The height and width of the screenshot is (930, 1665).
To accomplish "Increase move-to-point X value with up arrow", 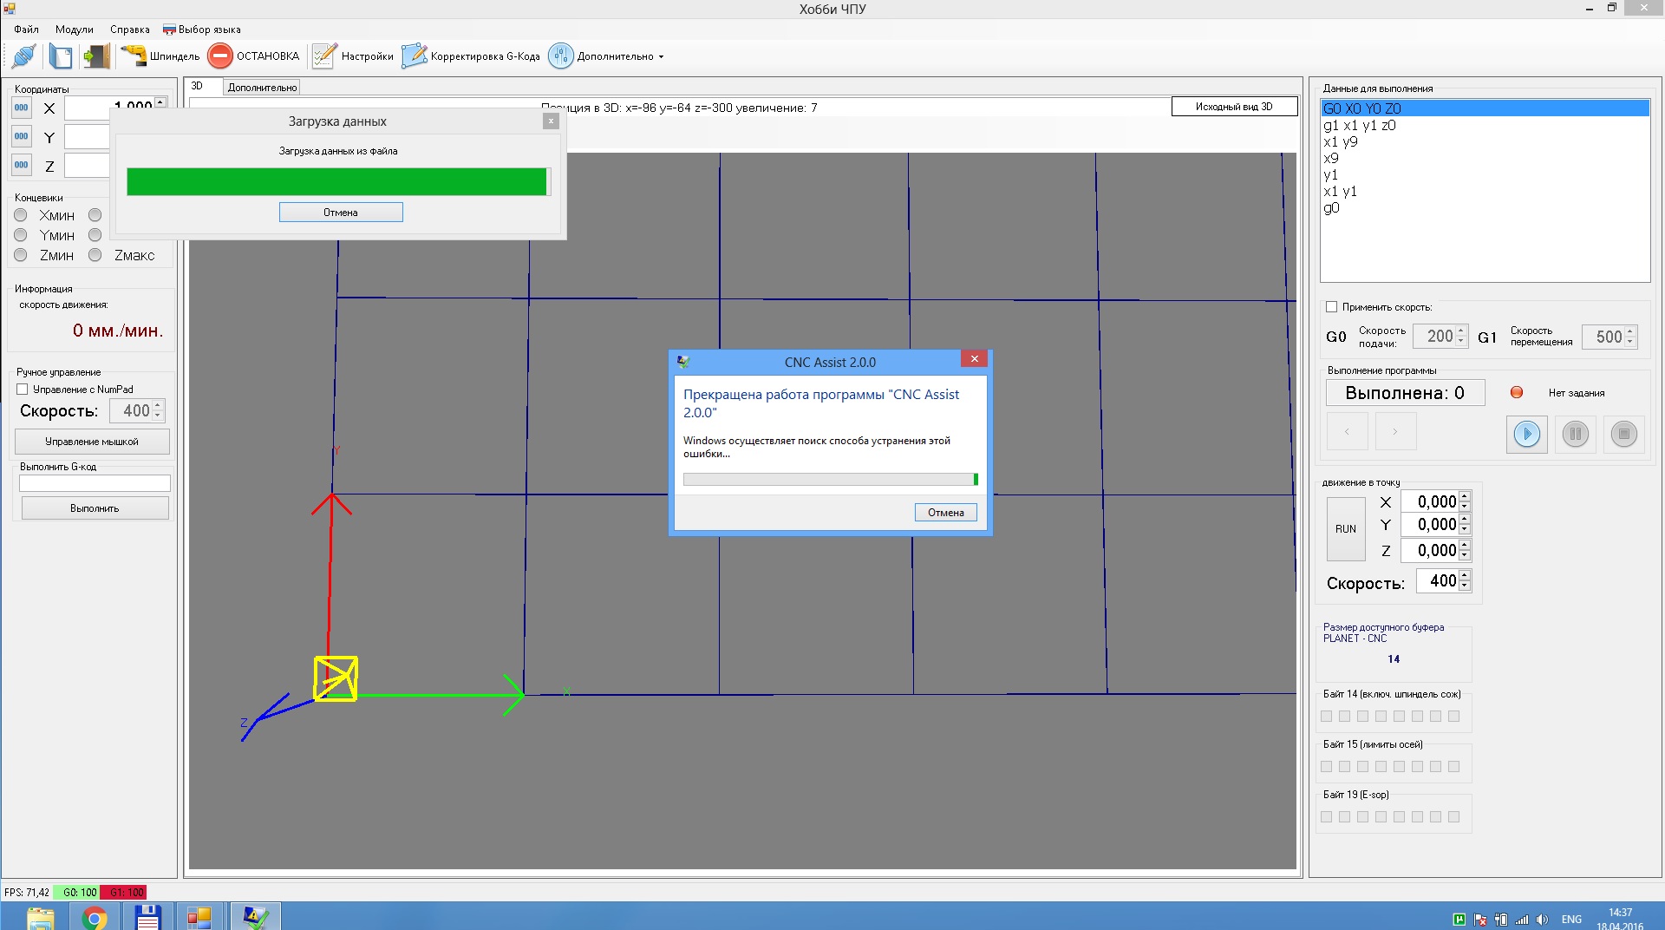I will tap(1465, 497).
